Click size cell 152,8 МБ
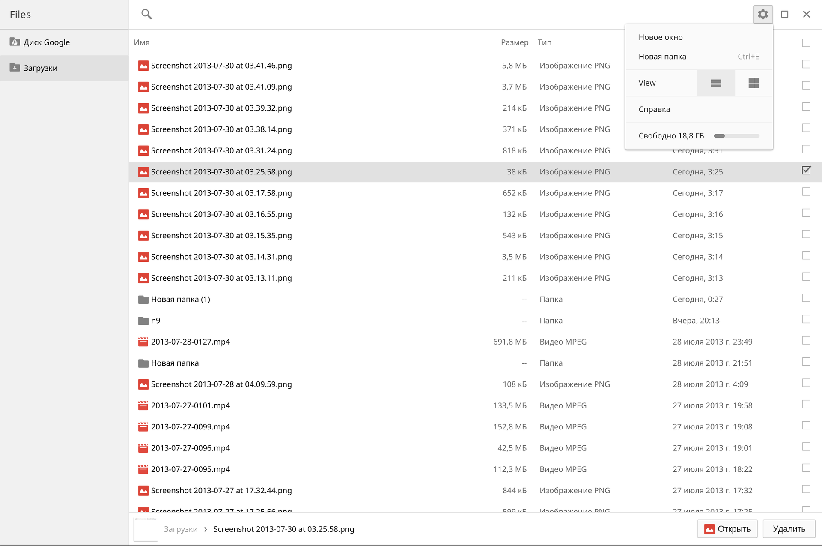The image size is (822, 546). tap(510, 427)
